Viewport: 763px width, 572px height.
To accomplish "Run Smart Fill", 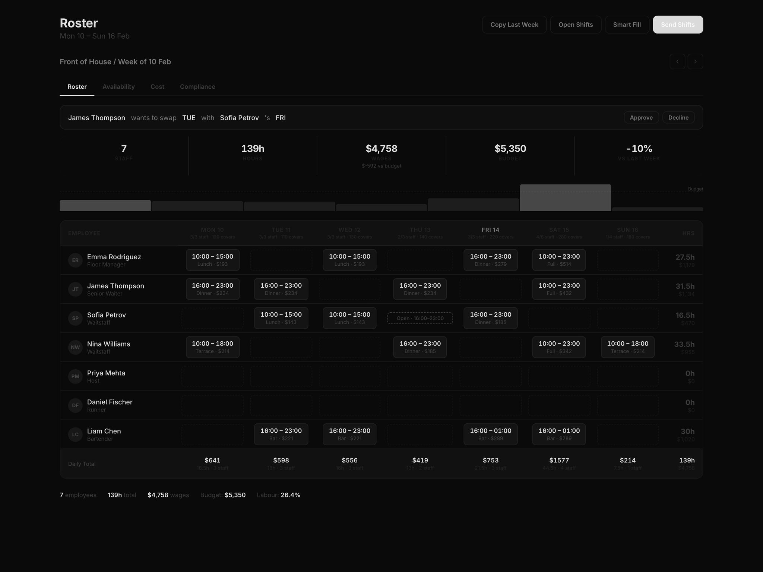I will coord(627,25).
